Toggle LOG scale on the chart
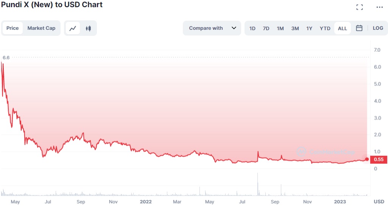The image size is (388, 206). pos(378,28)
